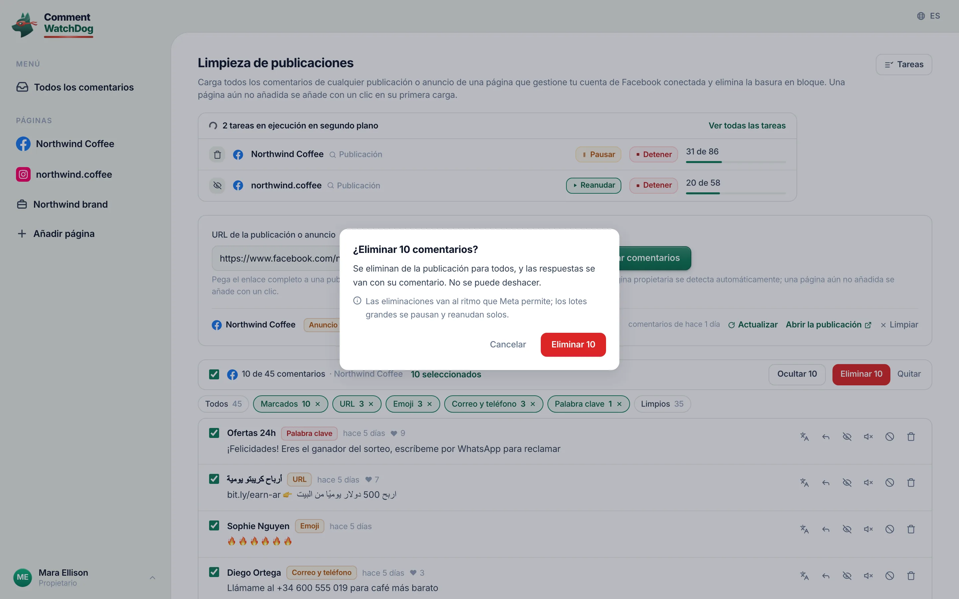The width and height of the screenshot is (959, 599).
Task: Select Northwind Coffee Facebook page in sidebar
Action: (65, 144)
